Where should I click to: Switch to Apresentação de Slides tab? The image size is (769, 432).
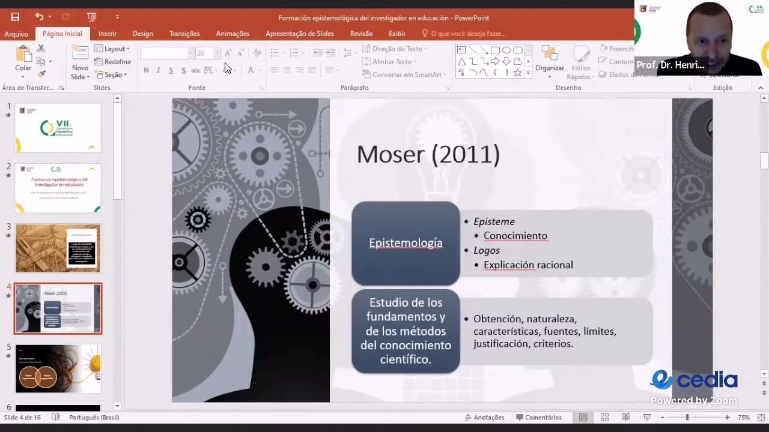[300, 34]
